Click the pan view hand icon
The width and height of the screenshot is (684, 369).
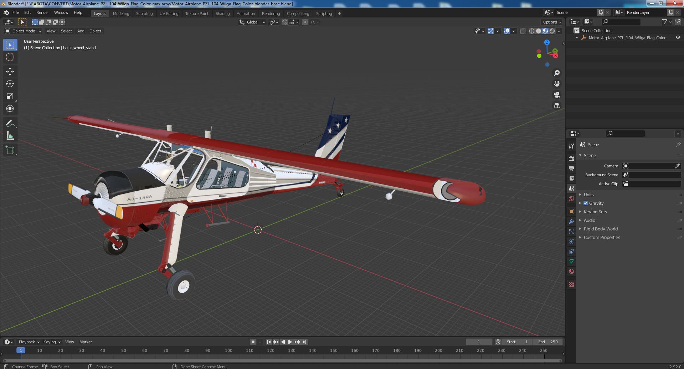pyautogui.click(x=556, y=84)
